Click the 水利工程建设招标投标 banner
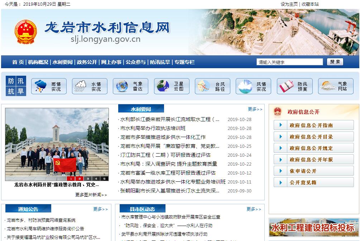The image size is (360, 241). [x=313, y=227]
